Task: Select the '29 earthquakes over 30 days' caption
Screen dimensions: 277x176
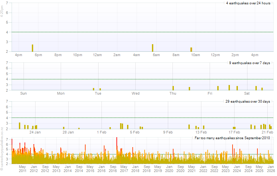Action: (x=247, y=101)
